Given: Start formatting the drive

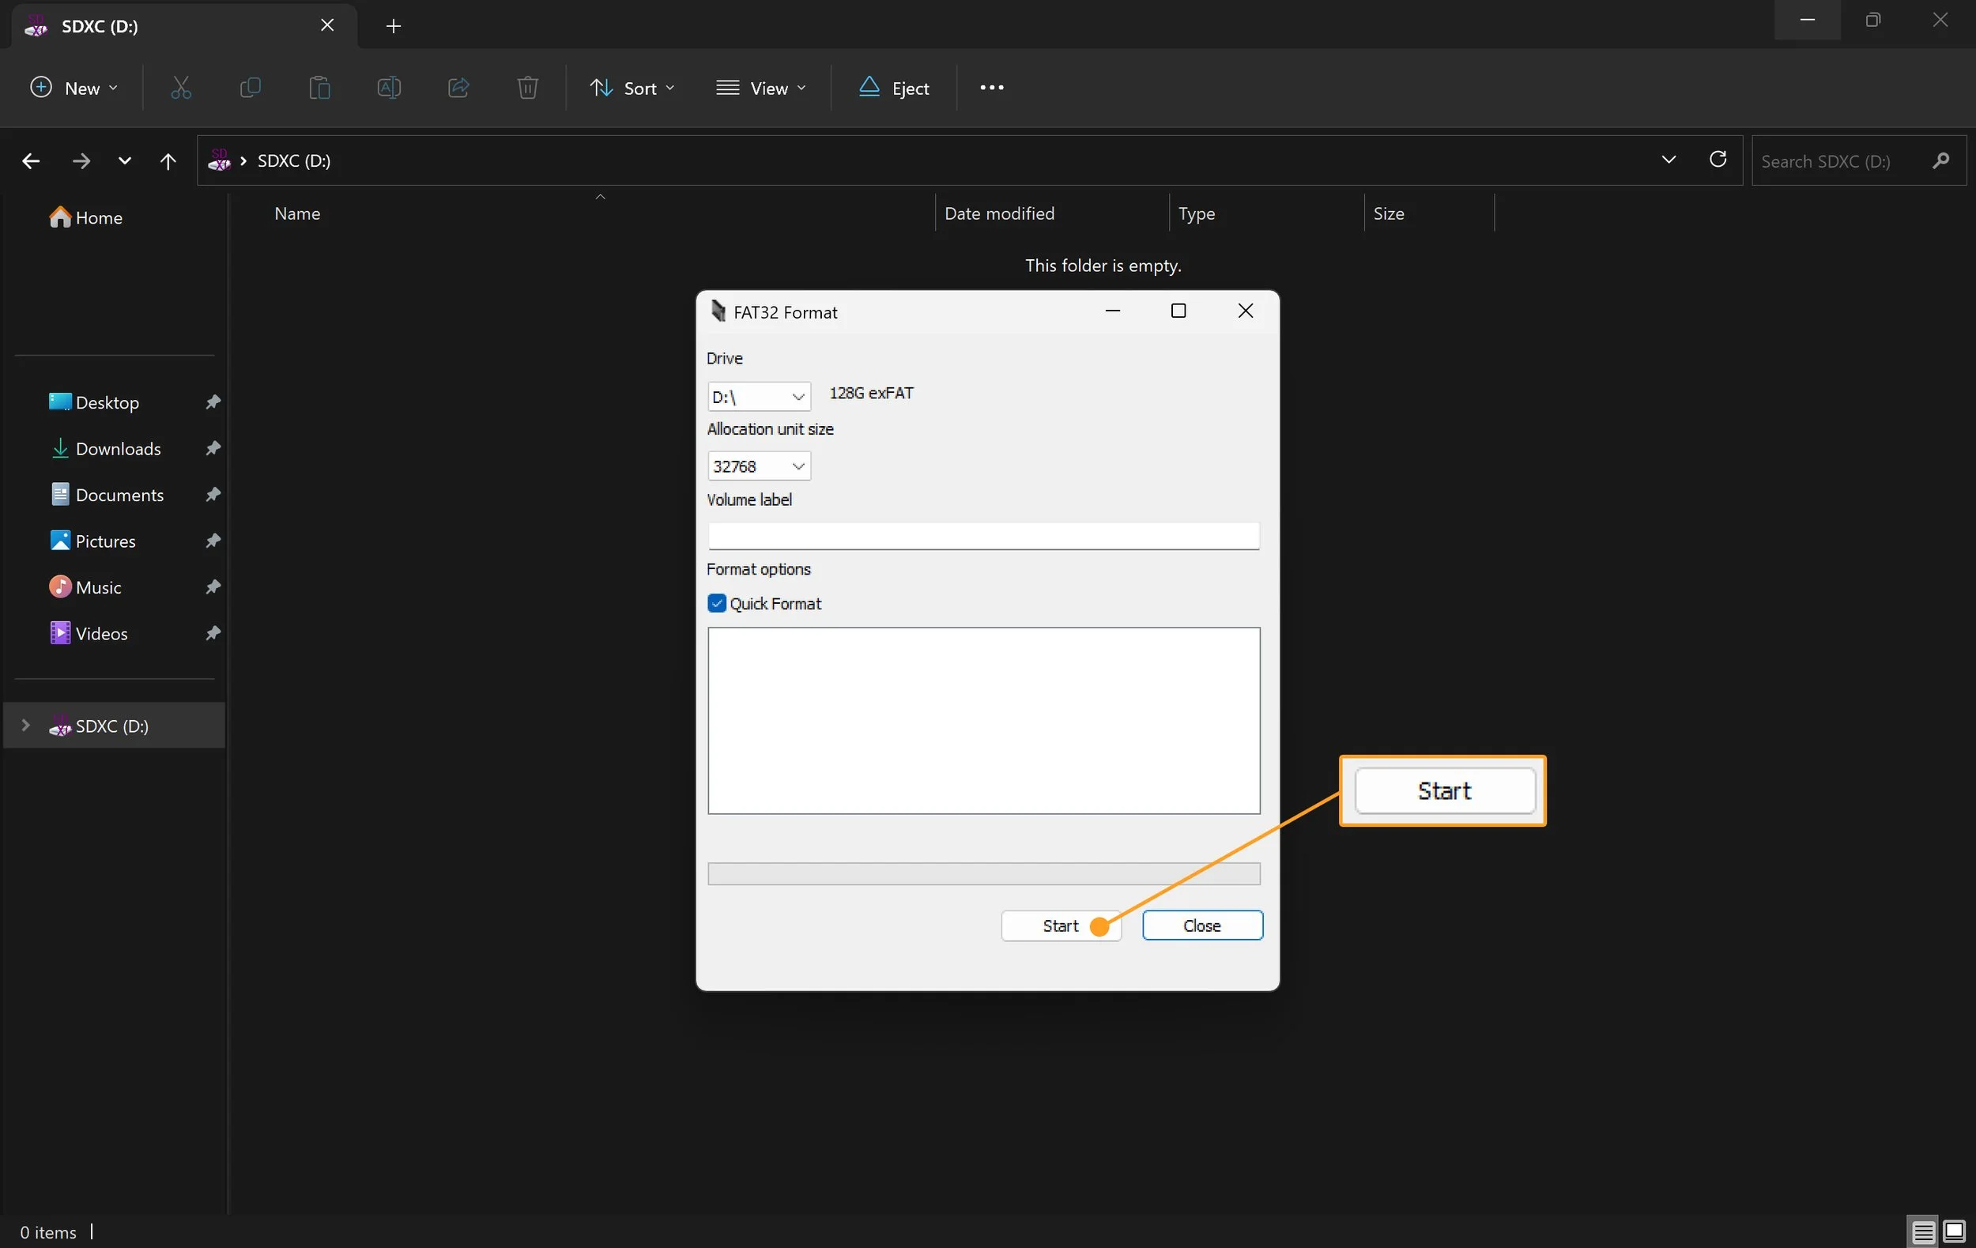Looking at the screenshot, I should pyautogui.click(x=1062, y=926).
